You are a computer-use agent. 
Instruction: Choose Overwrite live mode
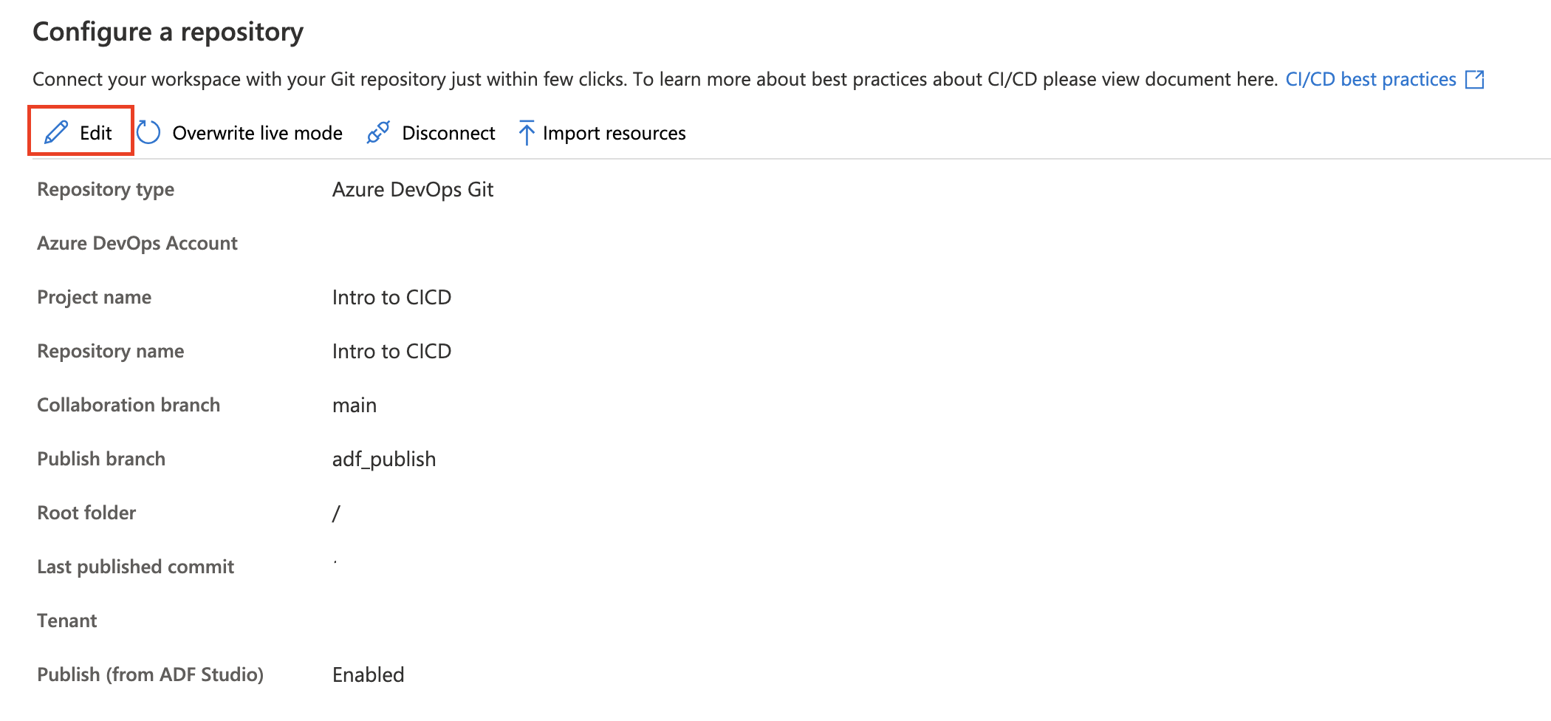256,133
